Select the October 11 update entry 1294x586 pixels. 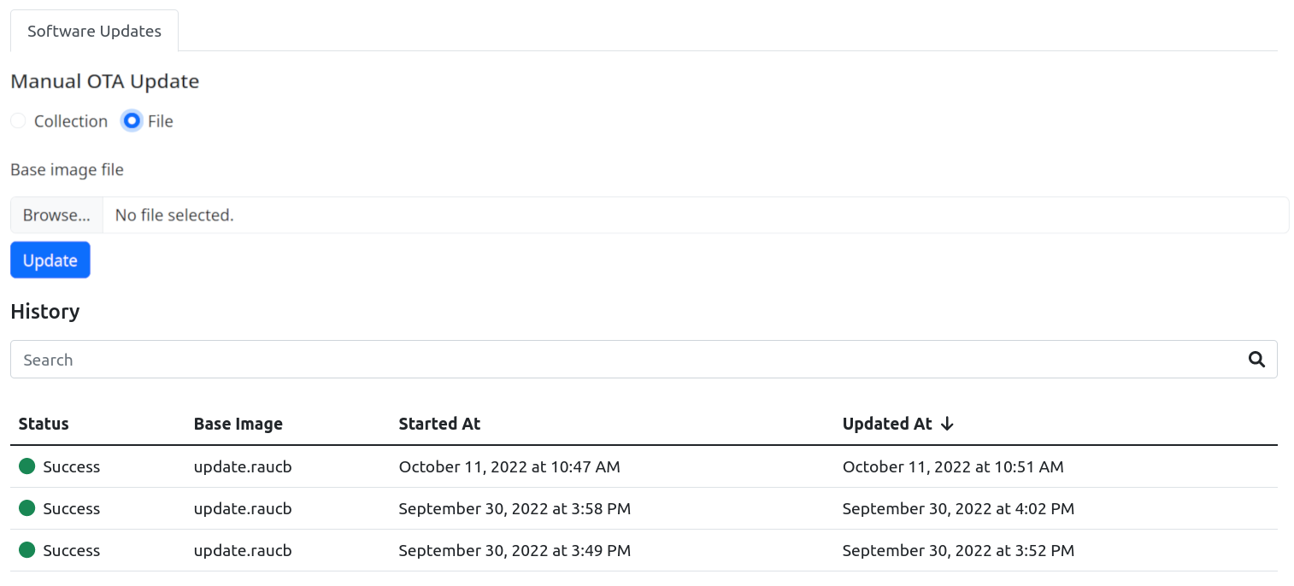pyautogui.click(x=509, y=466)
